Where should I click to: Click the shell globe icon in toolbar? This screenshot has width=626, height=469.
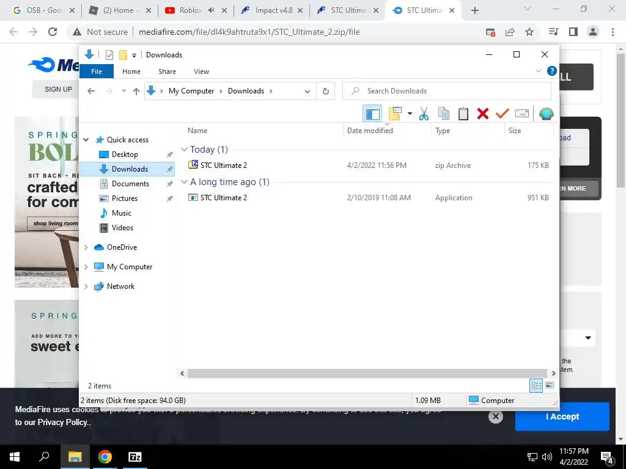coord(546,114)
